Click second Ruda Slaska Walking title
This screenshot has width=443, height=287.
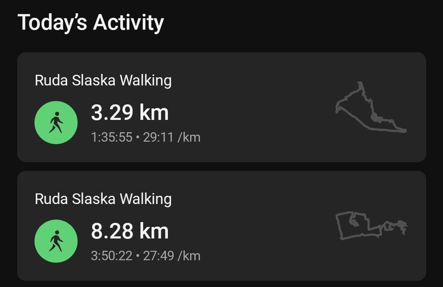pyautogui.click(x=103, y=199)
